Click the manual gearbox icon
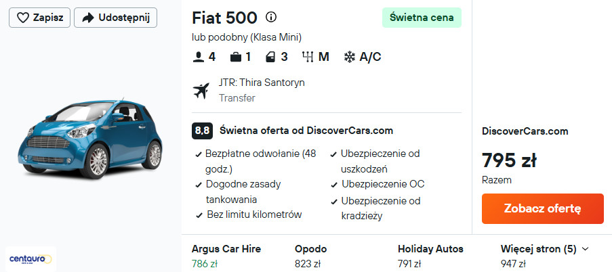This screenshot has width=612, height=272. pyautogui.click(x=308, y=57)
